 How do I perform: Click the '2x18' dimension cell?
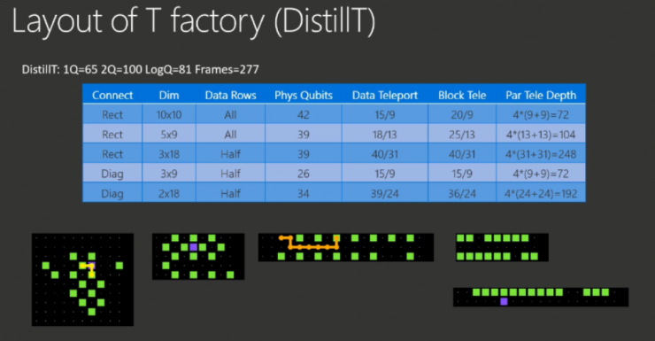pyautogui.click(x=169, y=193)
